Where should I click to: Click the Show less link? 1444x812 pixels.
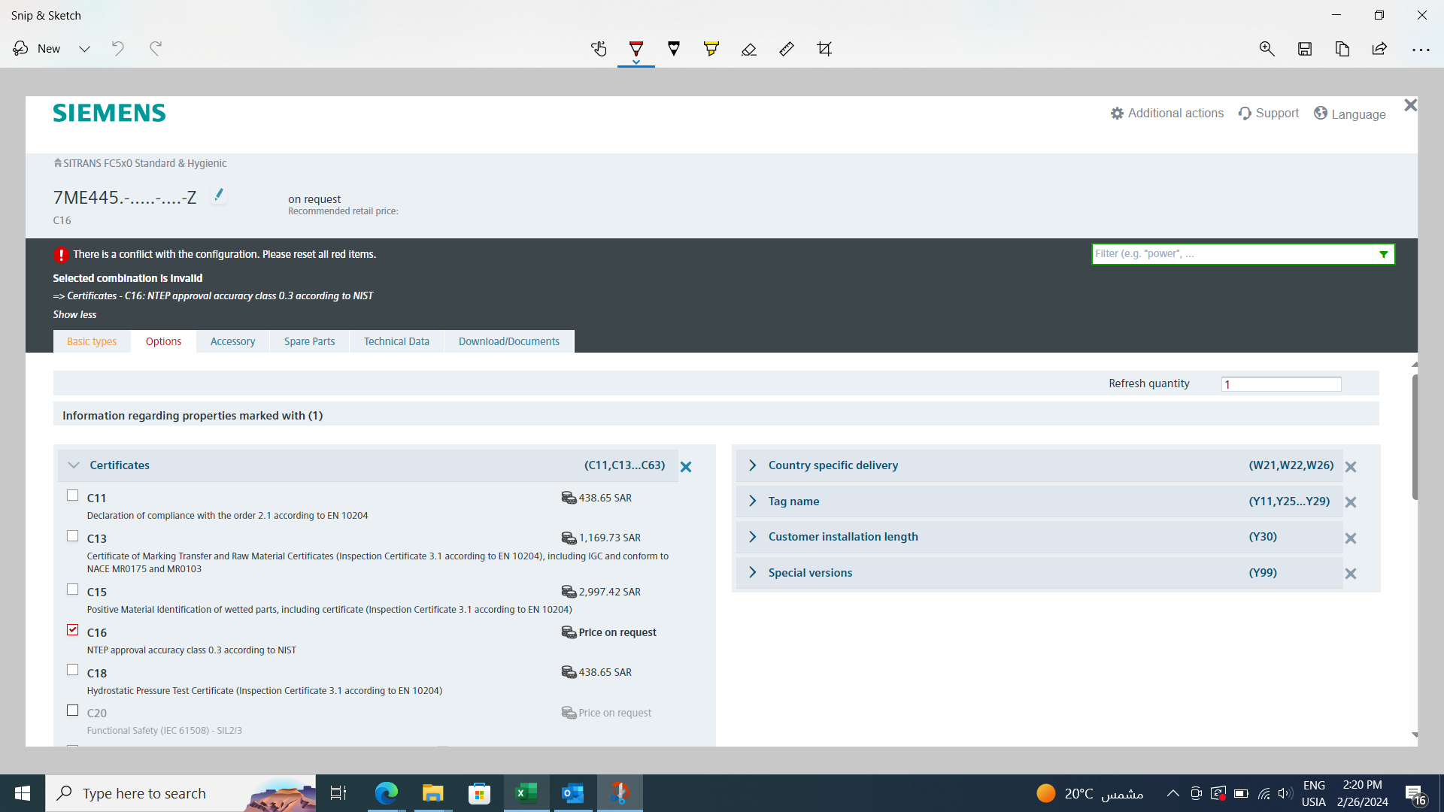(74, 314)
